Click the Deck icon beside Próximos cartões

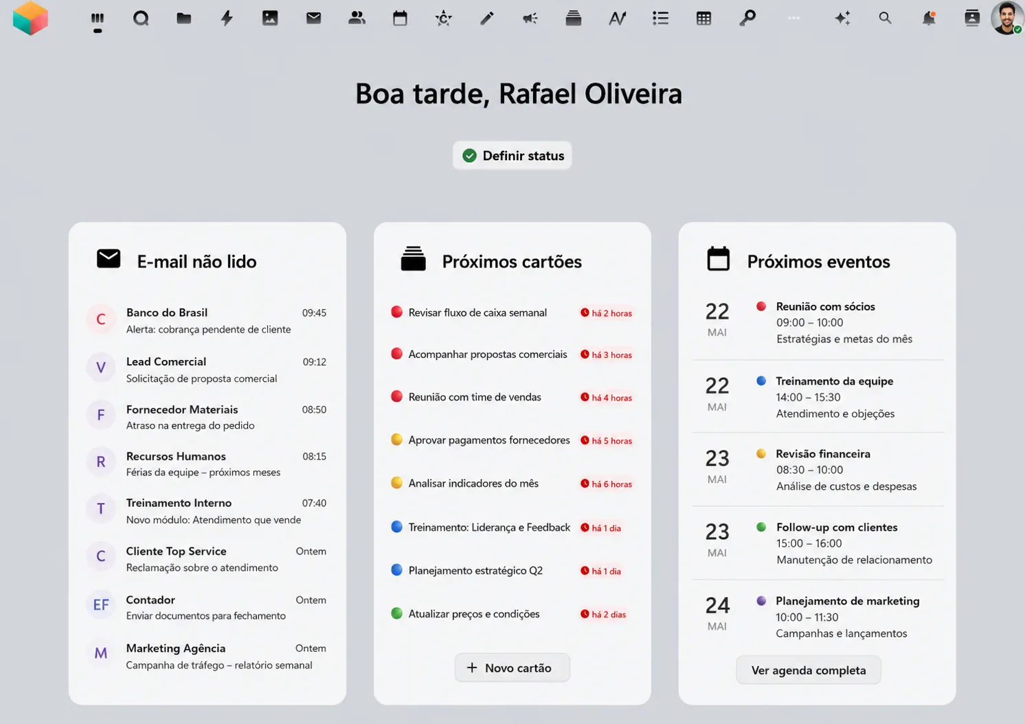tap(414, 259)
